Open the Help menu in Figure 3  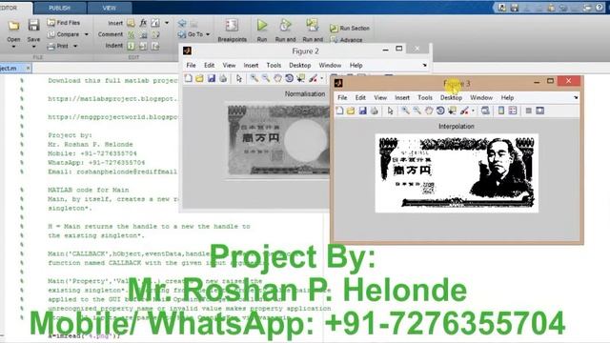point(507,97)
